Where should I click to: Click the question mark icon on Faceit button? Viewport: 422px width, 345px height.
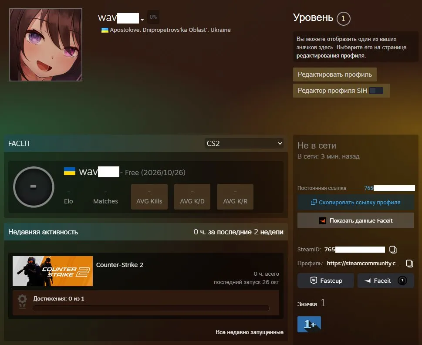tap(402, 281)
